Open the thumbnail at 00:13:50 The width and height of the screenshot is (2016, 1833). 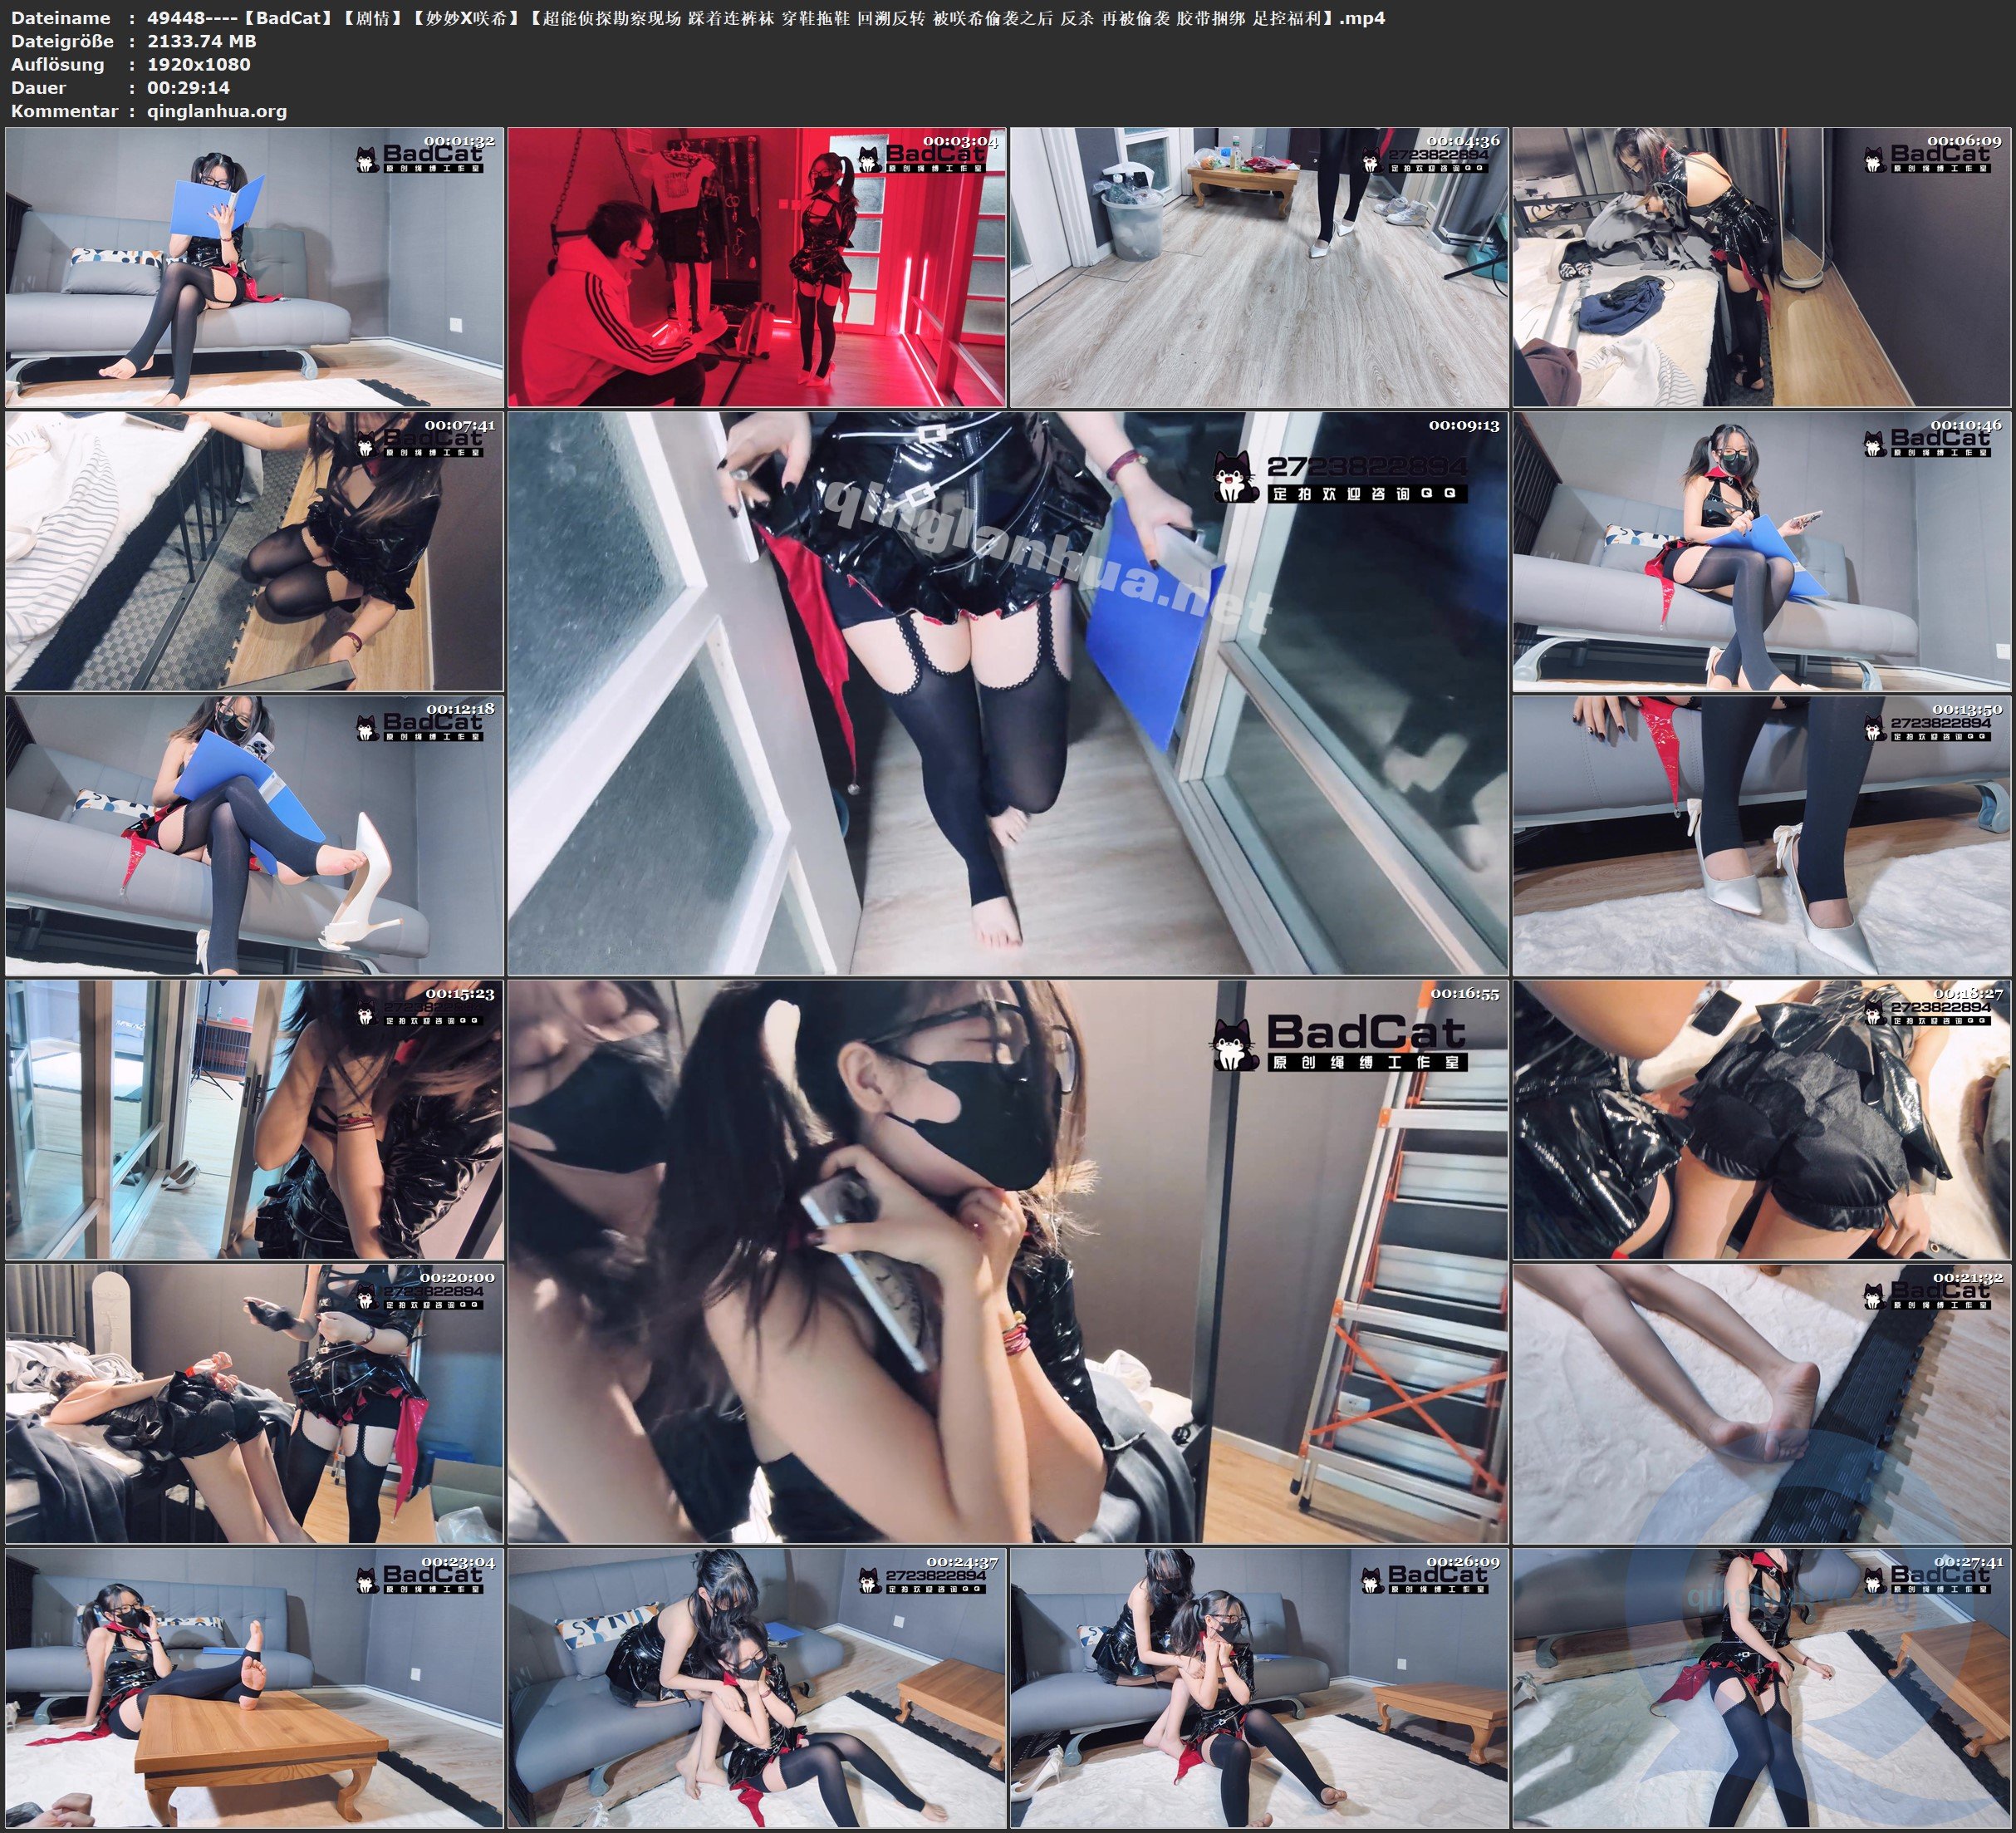pyautogui.click(x=1761, y=834)
